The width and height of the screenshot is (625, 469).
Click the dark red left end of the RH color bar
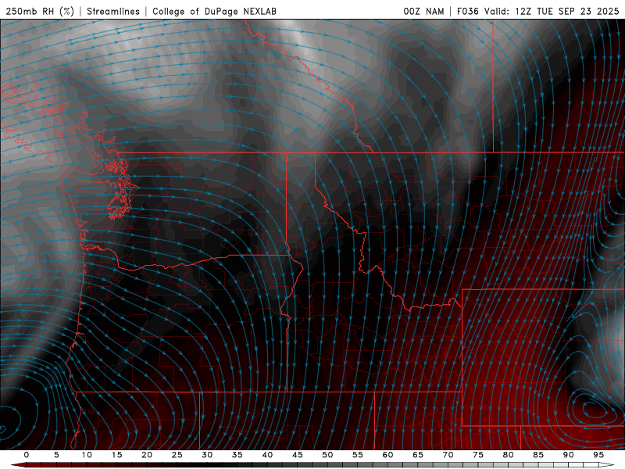(x=18, y=465)
